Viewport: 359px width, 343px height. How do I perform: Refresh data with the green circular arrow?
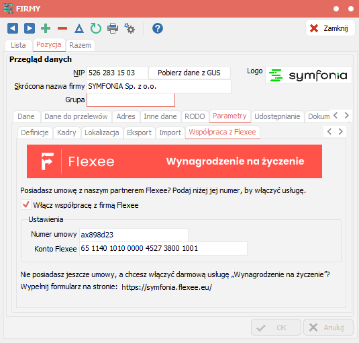tap(96, 28)
